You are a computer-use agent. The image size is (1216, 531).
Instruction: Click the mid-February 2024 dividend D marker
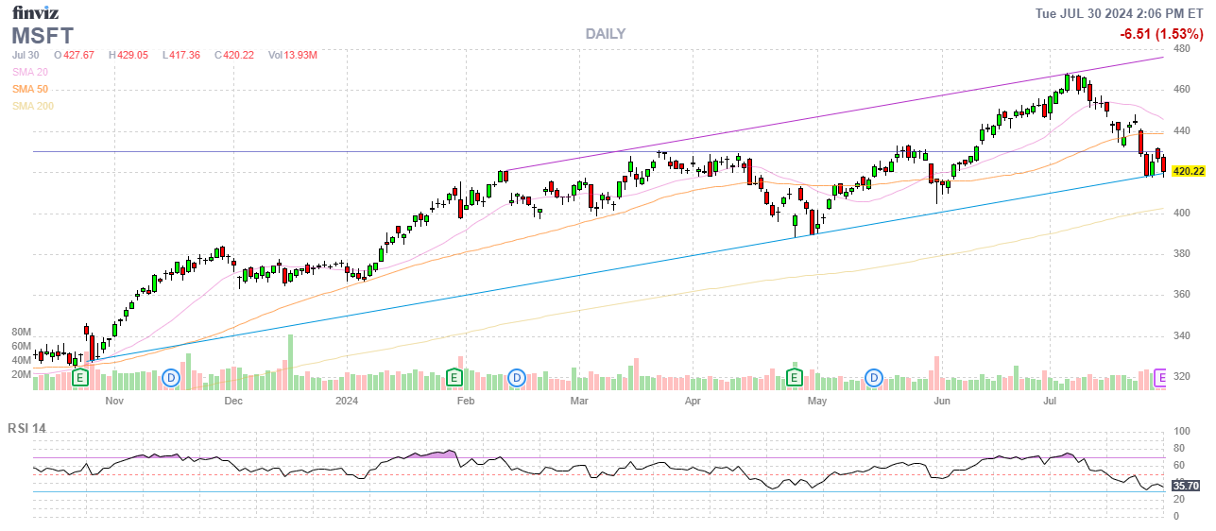(516, 378)
